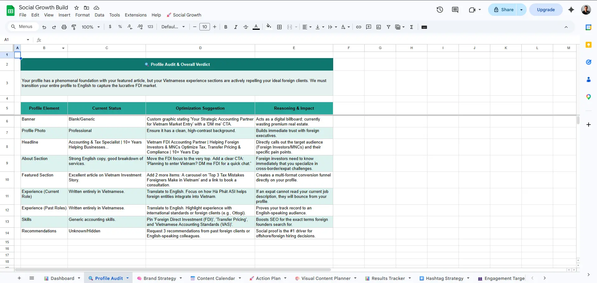Screen dimensions: 597x283
Task: Format as percent
Action: pos(120,27)
